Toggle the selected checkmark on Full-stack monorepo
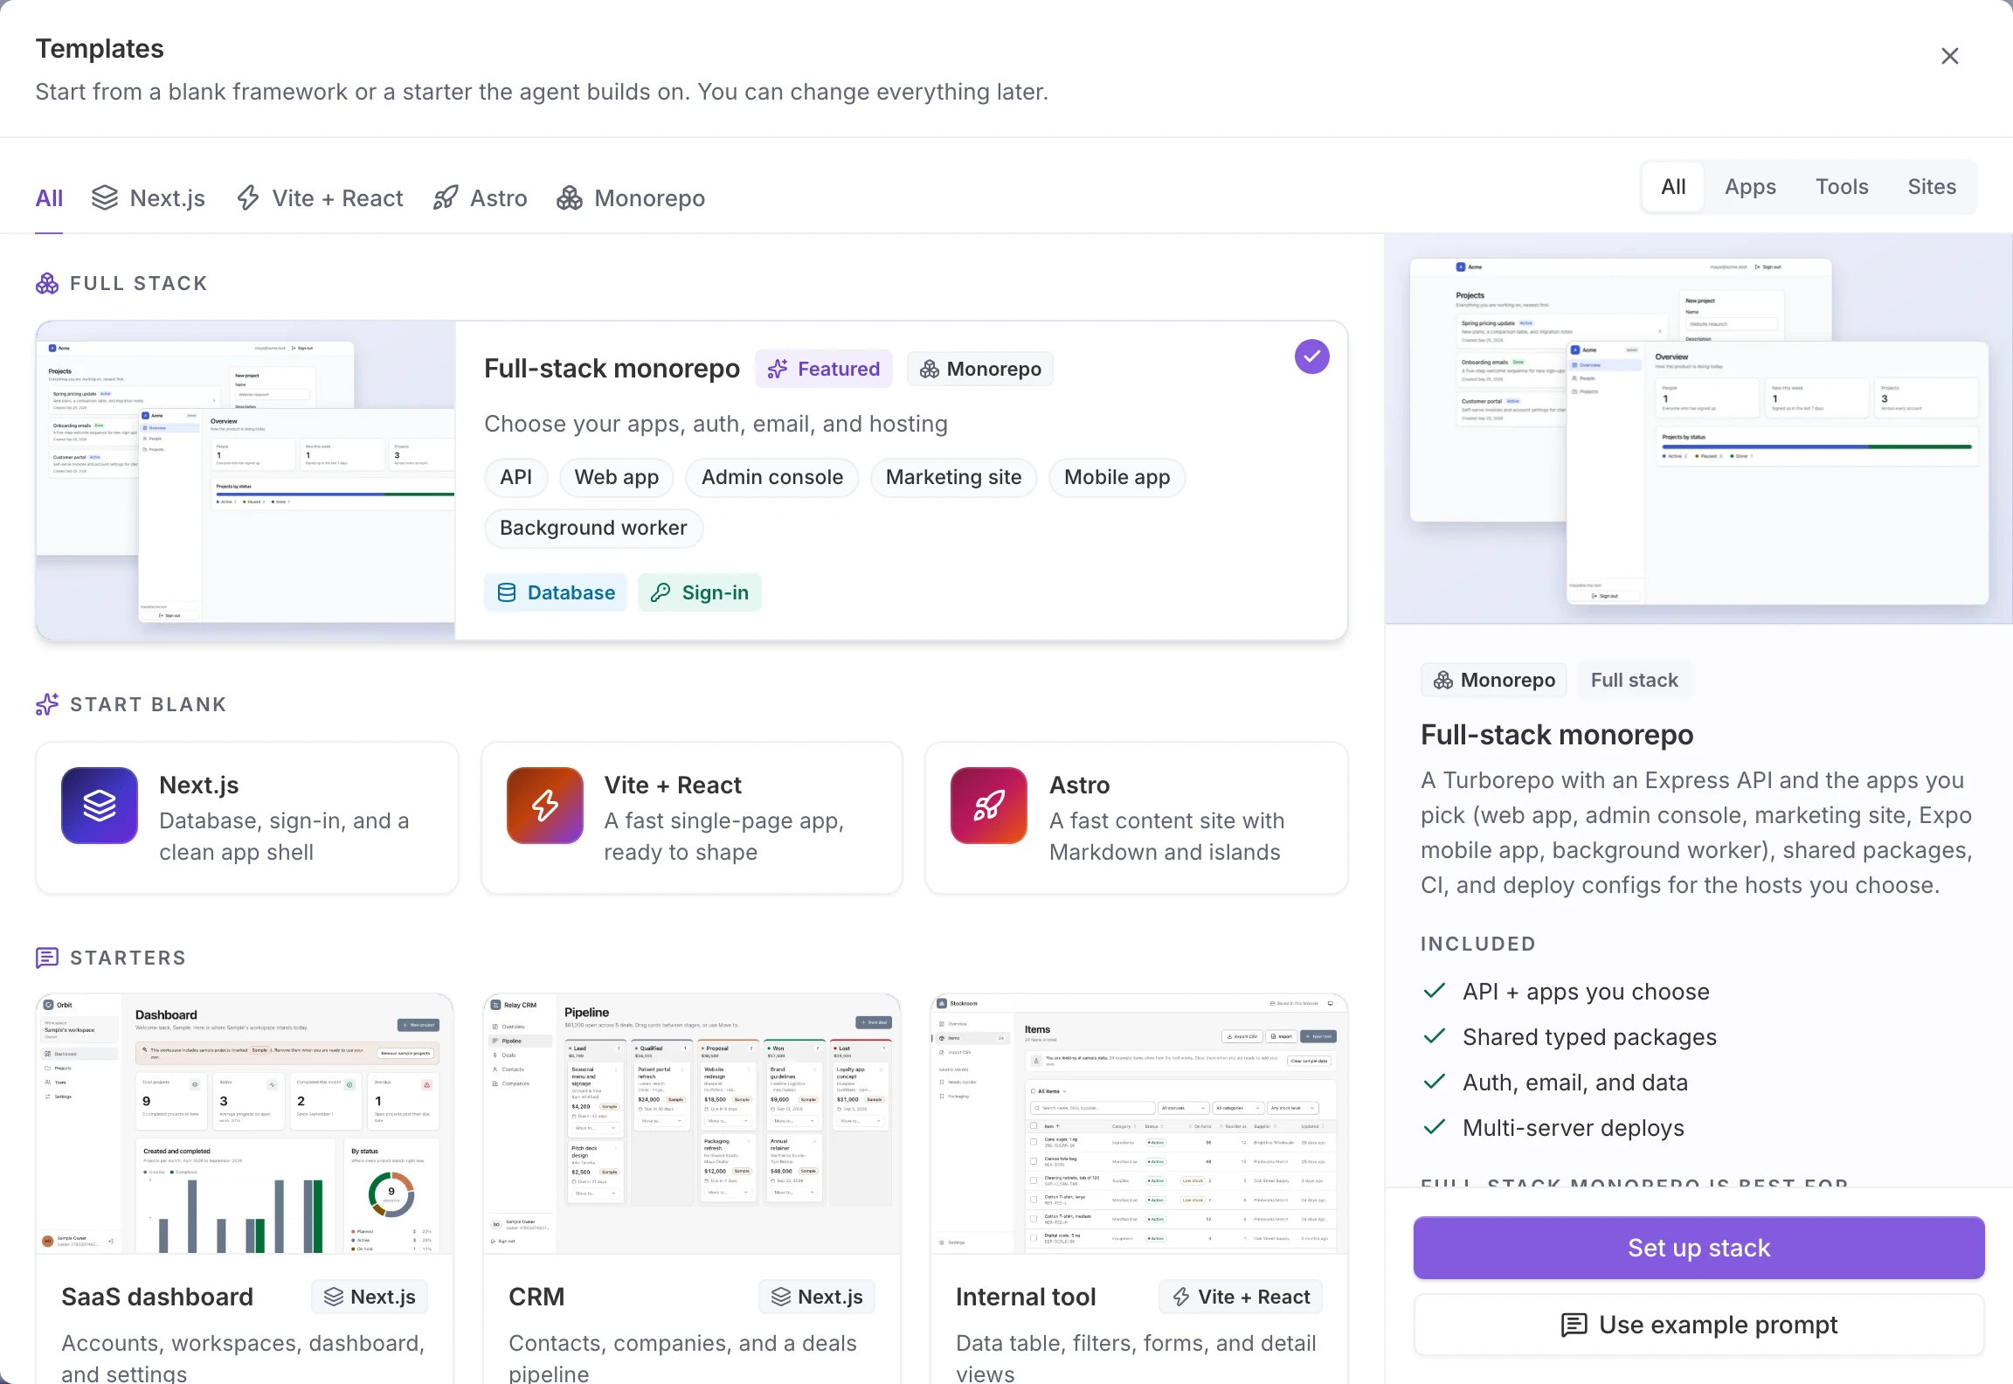The image size is (2013, 1384). 1311,356
